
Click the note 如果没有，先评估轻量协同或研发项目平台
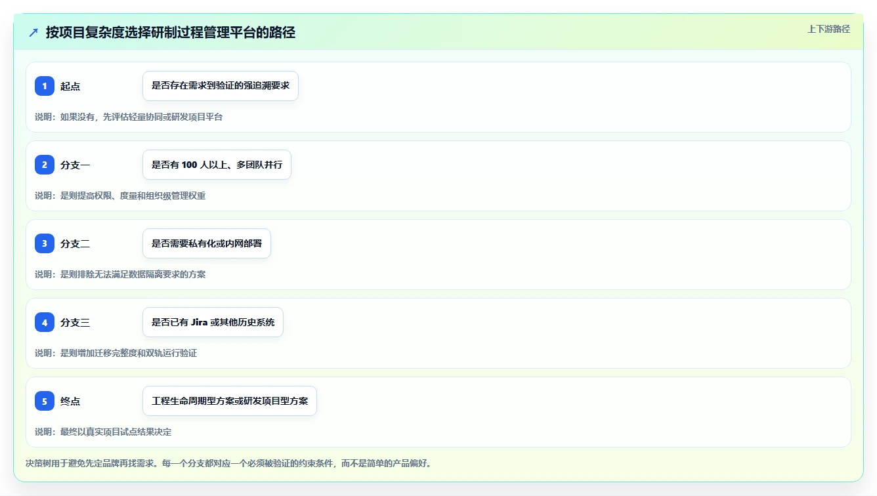click(x=142, y=117)
